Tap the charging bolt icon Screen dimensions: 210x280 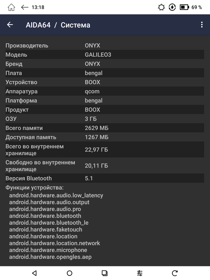[x=172, y=7]
